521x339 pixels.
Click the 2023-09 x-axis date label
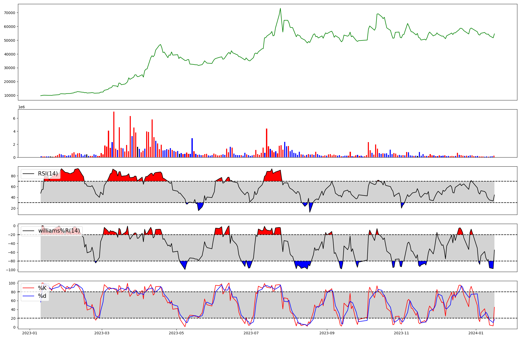(327, 333)
